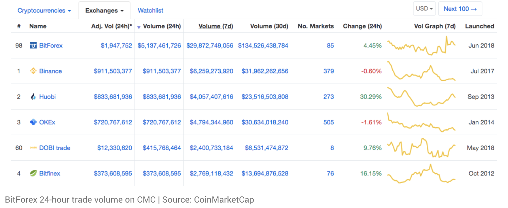Click BitForex 24h volume $5,137,461,726
The width and height of the screenshot is (508, 208).
pos(159,45)
